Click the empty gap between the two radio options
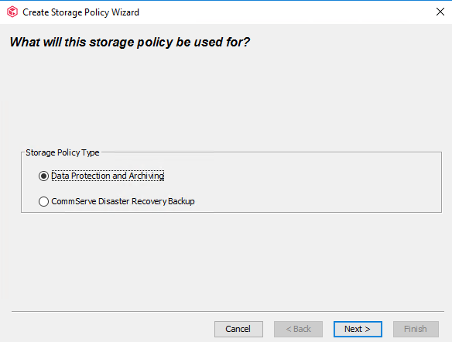The width and height of the screenshot is (452, 342). click(x=115, y=189)
